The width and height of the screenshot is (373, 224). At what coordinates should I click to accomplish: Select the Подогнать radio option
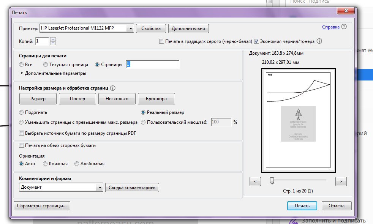[21, 112]
